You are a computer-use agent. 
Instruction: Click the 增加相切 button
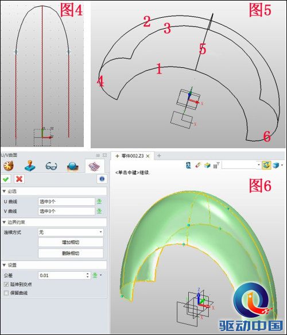pos(71,242)
